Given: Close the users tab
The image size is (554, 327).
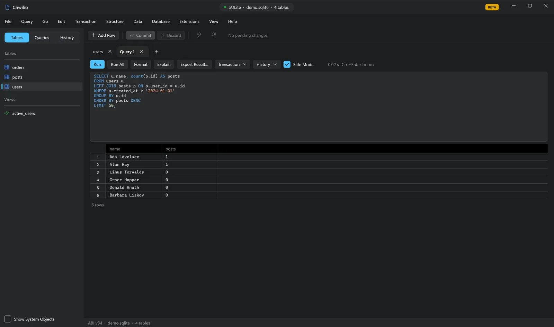Looking at the screenshot, I should click(x=110, y=52).
